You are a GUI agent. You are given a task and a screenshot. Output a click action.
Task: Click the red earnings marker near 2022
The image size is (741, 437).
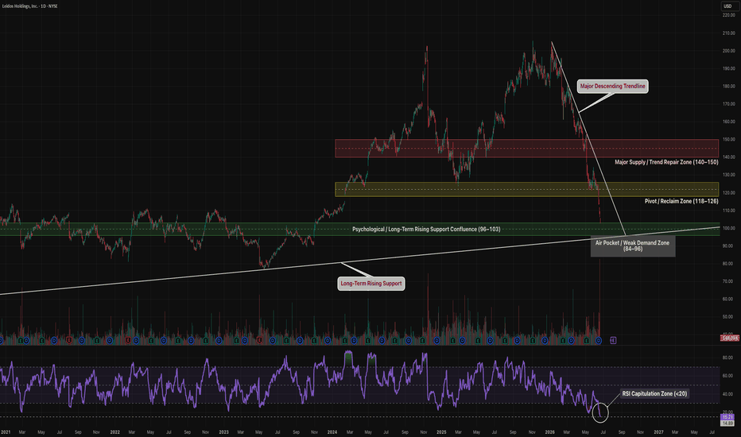128,340
